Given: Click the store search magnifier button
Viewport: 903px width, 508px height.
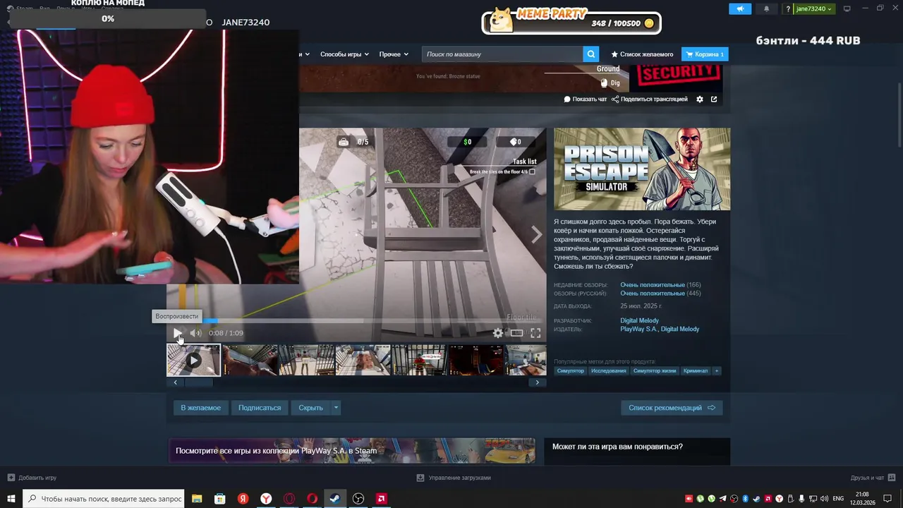Looking at the screenshot, I should coord(591,54).
